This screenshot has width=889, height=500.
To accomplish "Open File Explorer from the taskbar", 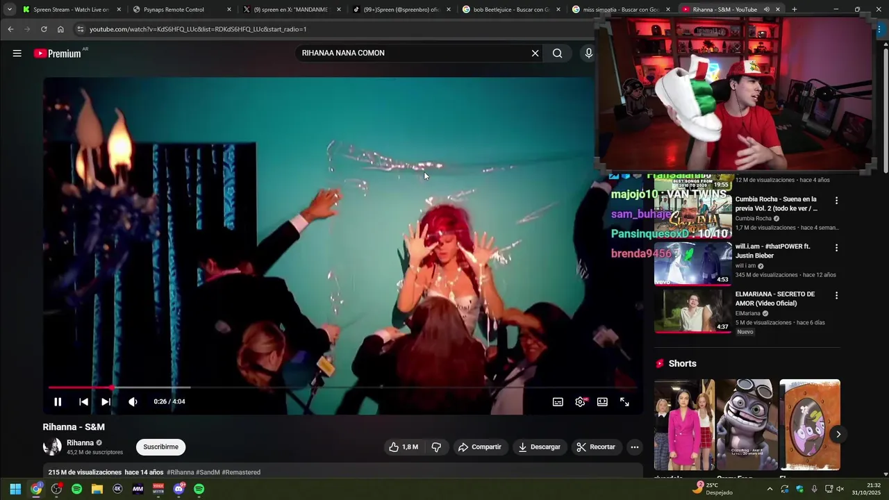I will [97, 489].
